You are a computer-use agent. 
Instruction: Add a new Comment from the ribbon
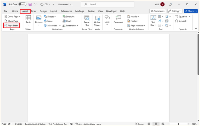point(118,19)
